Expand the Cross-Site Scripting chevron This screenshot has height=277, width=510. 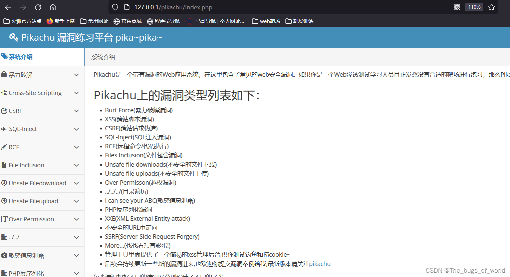(x=76, y=93)
